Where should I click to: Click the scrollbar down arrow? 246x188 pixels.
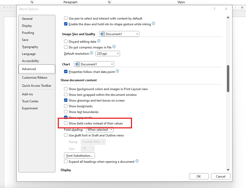tap(228, 170)
